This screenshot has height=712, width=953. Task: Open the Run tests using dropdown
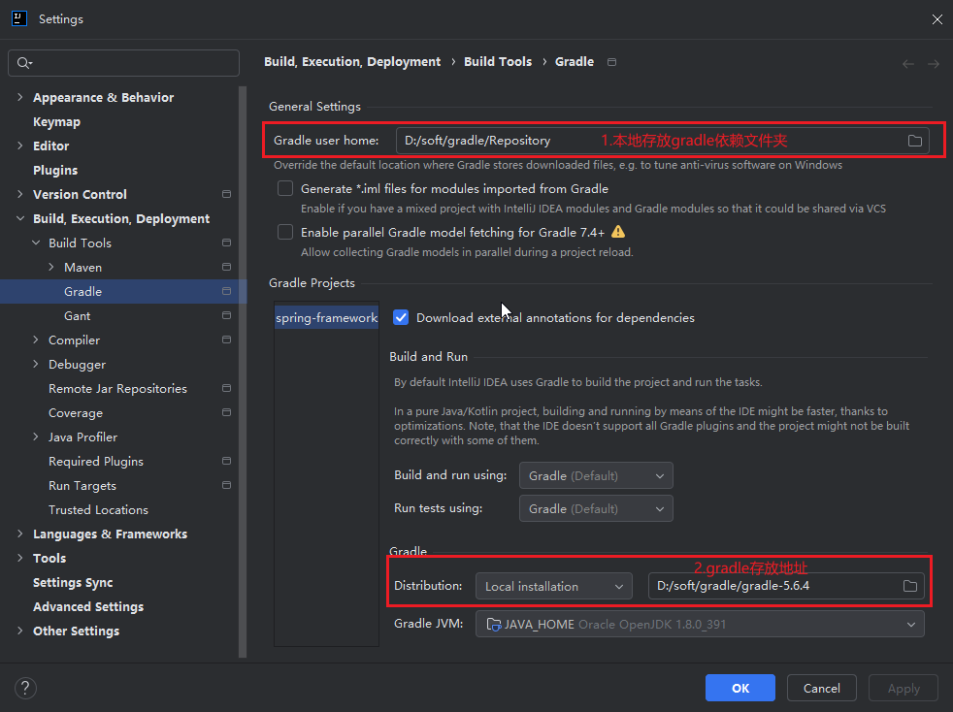(x=596, y=509)
